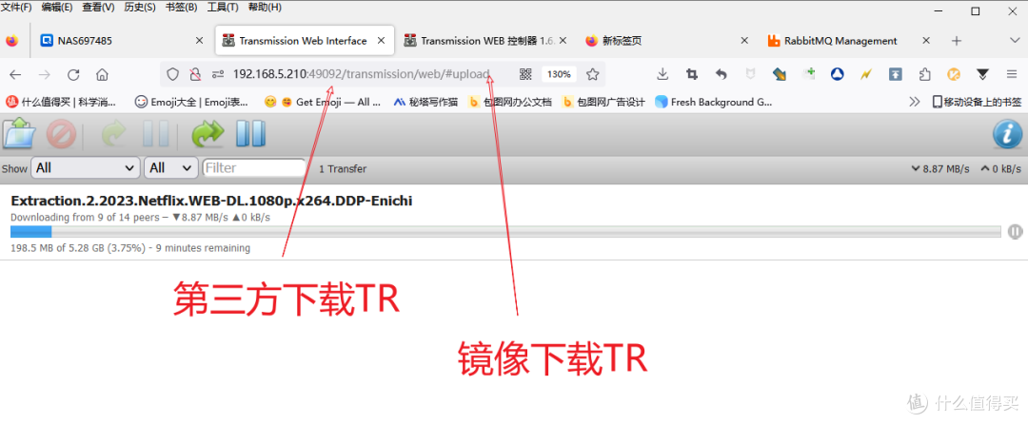The height and width of the screenshot is (424, 1028).
Task: Click the QR code icon in address bar
Action: coord(525,74)
